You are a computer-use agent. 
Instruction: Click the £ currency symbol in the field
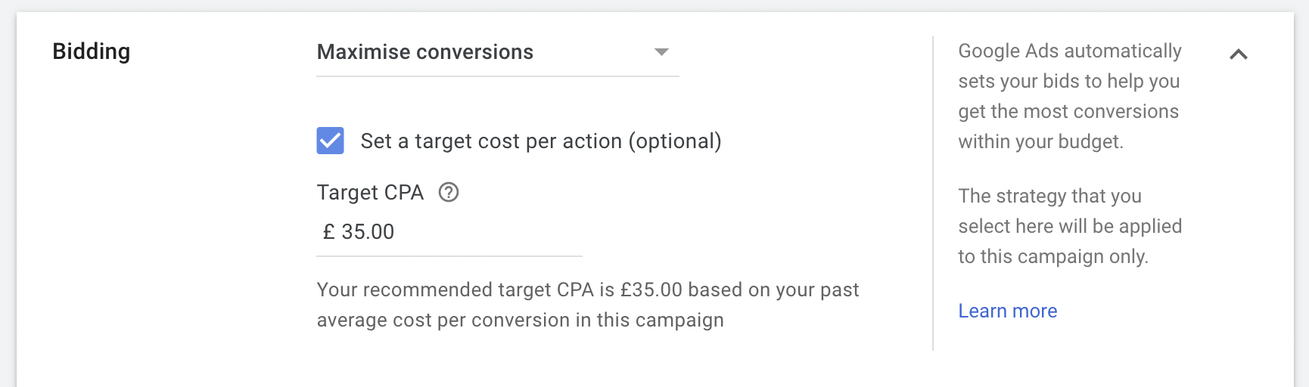[328, 232]
